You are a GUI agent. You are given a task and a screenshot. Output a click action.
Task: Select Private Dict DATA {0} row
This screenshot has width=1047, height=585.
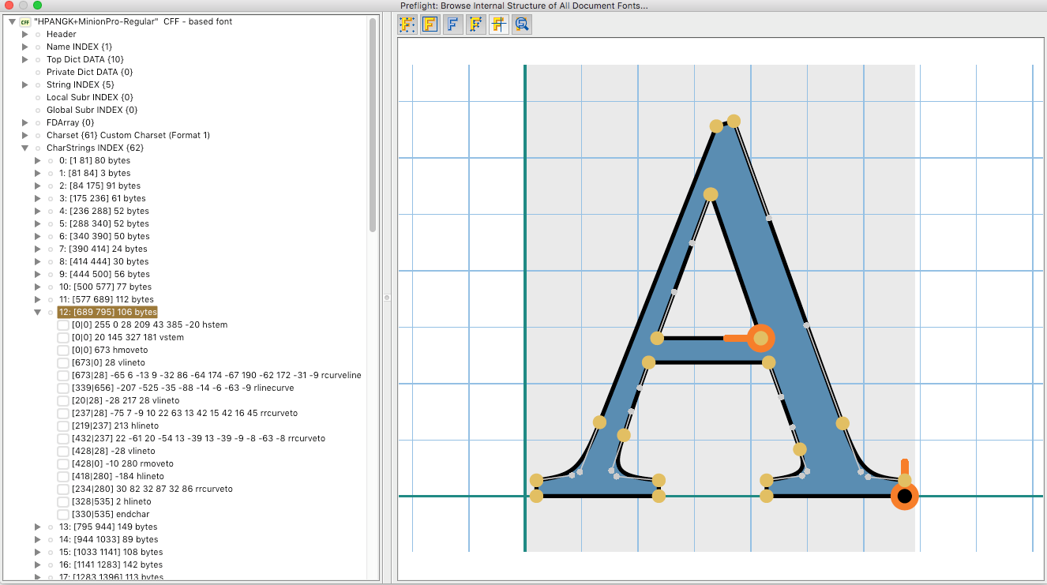pyautogui.click(x=89, y=72)
